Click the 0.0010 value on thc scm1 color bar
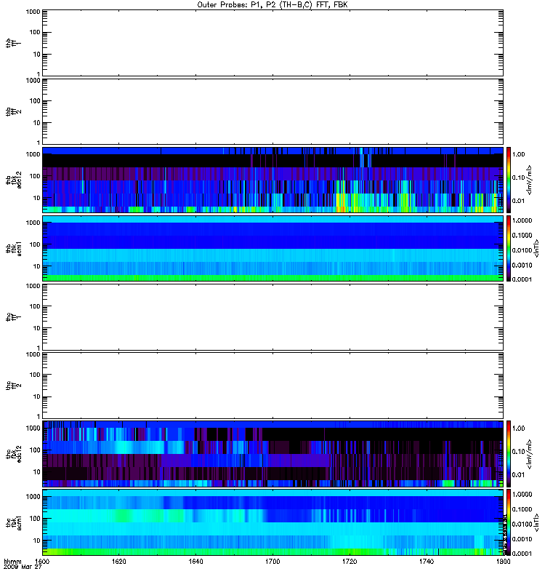This screenshot has height=582, width=545. click(522, 539)
